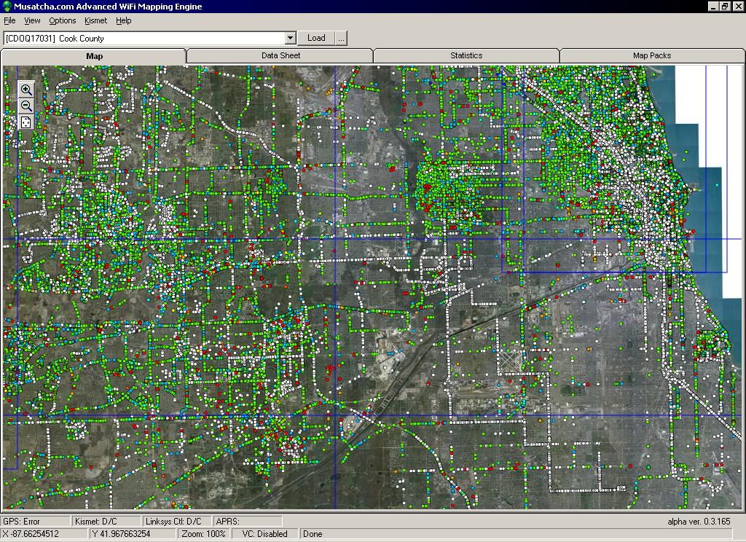The height and width of the screenshot is (542, 746).
Task: Click the Zoom: 100% status field
Action: [x=203, y=534]
